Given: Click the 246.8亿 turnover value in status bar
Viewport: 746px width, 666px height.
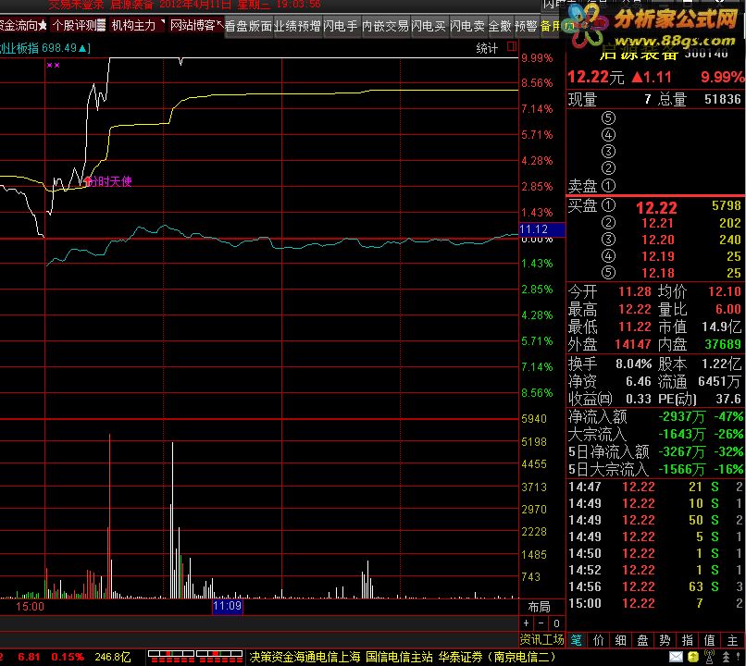Looking at the screenshot, I should click(x=112, y=657).
